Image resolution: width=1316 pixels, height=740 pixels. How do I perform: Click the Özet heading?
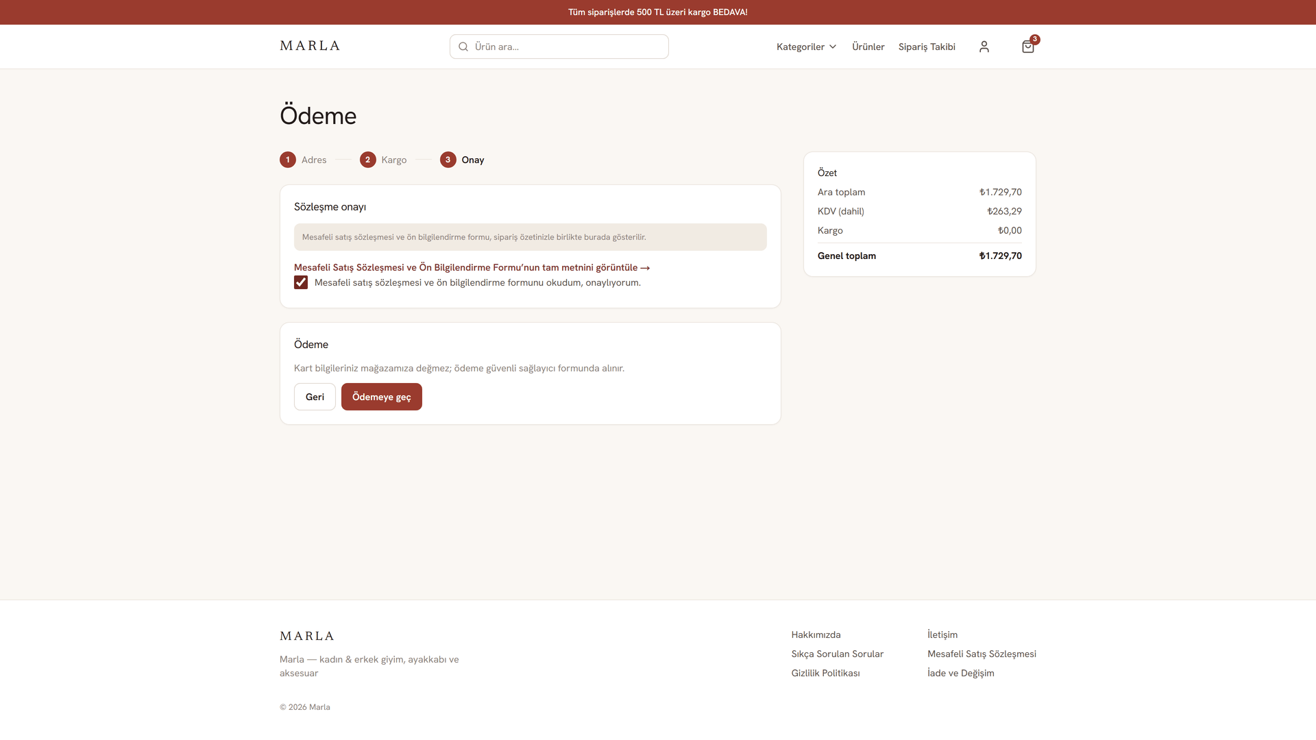coord(827,173)
